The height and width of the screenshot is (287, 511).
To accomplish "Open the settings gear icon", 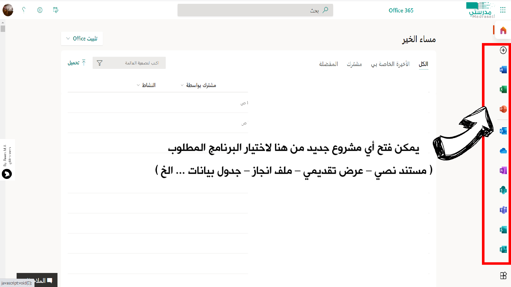I will pos(40,10).
